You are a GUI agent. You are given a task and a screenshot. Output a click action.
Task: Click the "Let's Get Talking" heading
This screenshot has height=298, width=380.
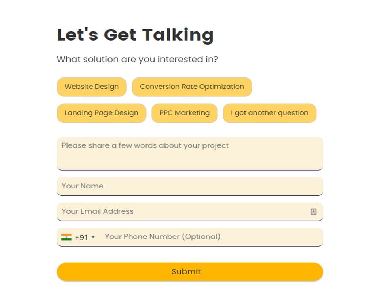(135, 35)
